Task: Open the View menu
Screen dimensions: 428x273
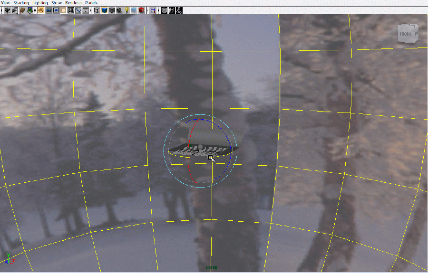Action: [x=6, y=3]
